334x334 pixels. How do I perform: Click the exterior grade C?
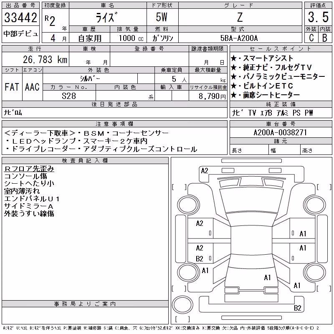tap(311, 38)
